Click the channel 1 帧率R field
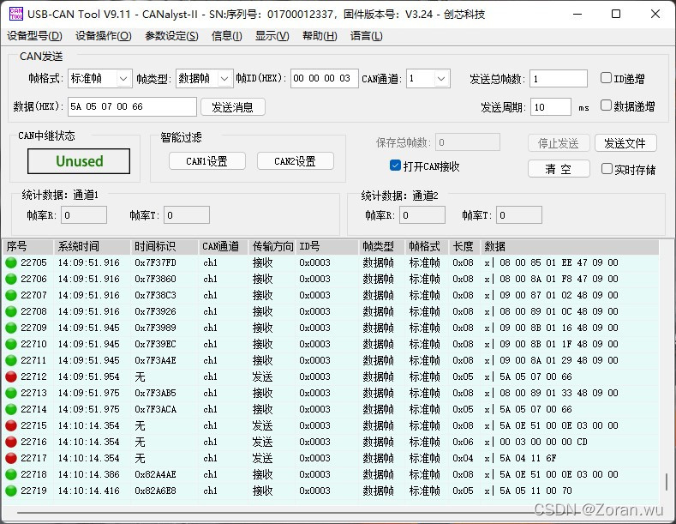Viewport: 676px width, 524px height. [x=84, y=215]
